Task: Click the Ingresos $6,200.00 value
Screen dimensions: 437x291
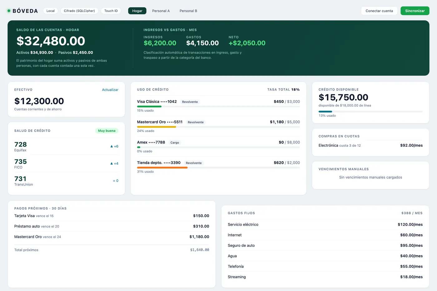Action: (160, 43)
